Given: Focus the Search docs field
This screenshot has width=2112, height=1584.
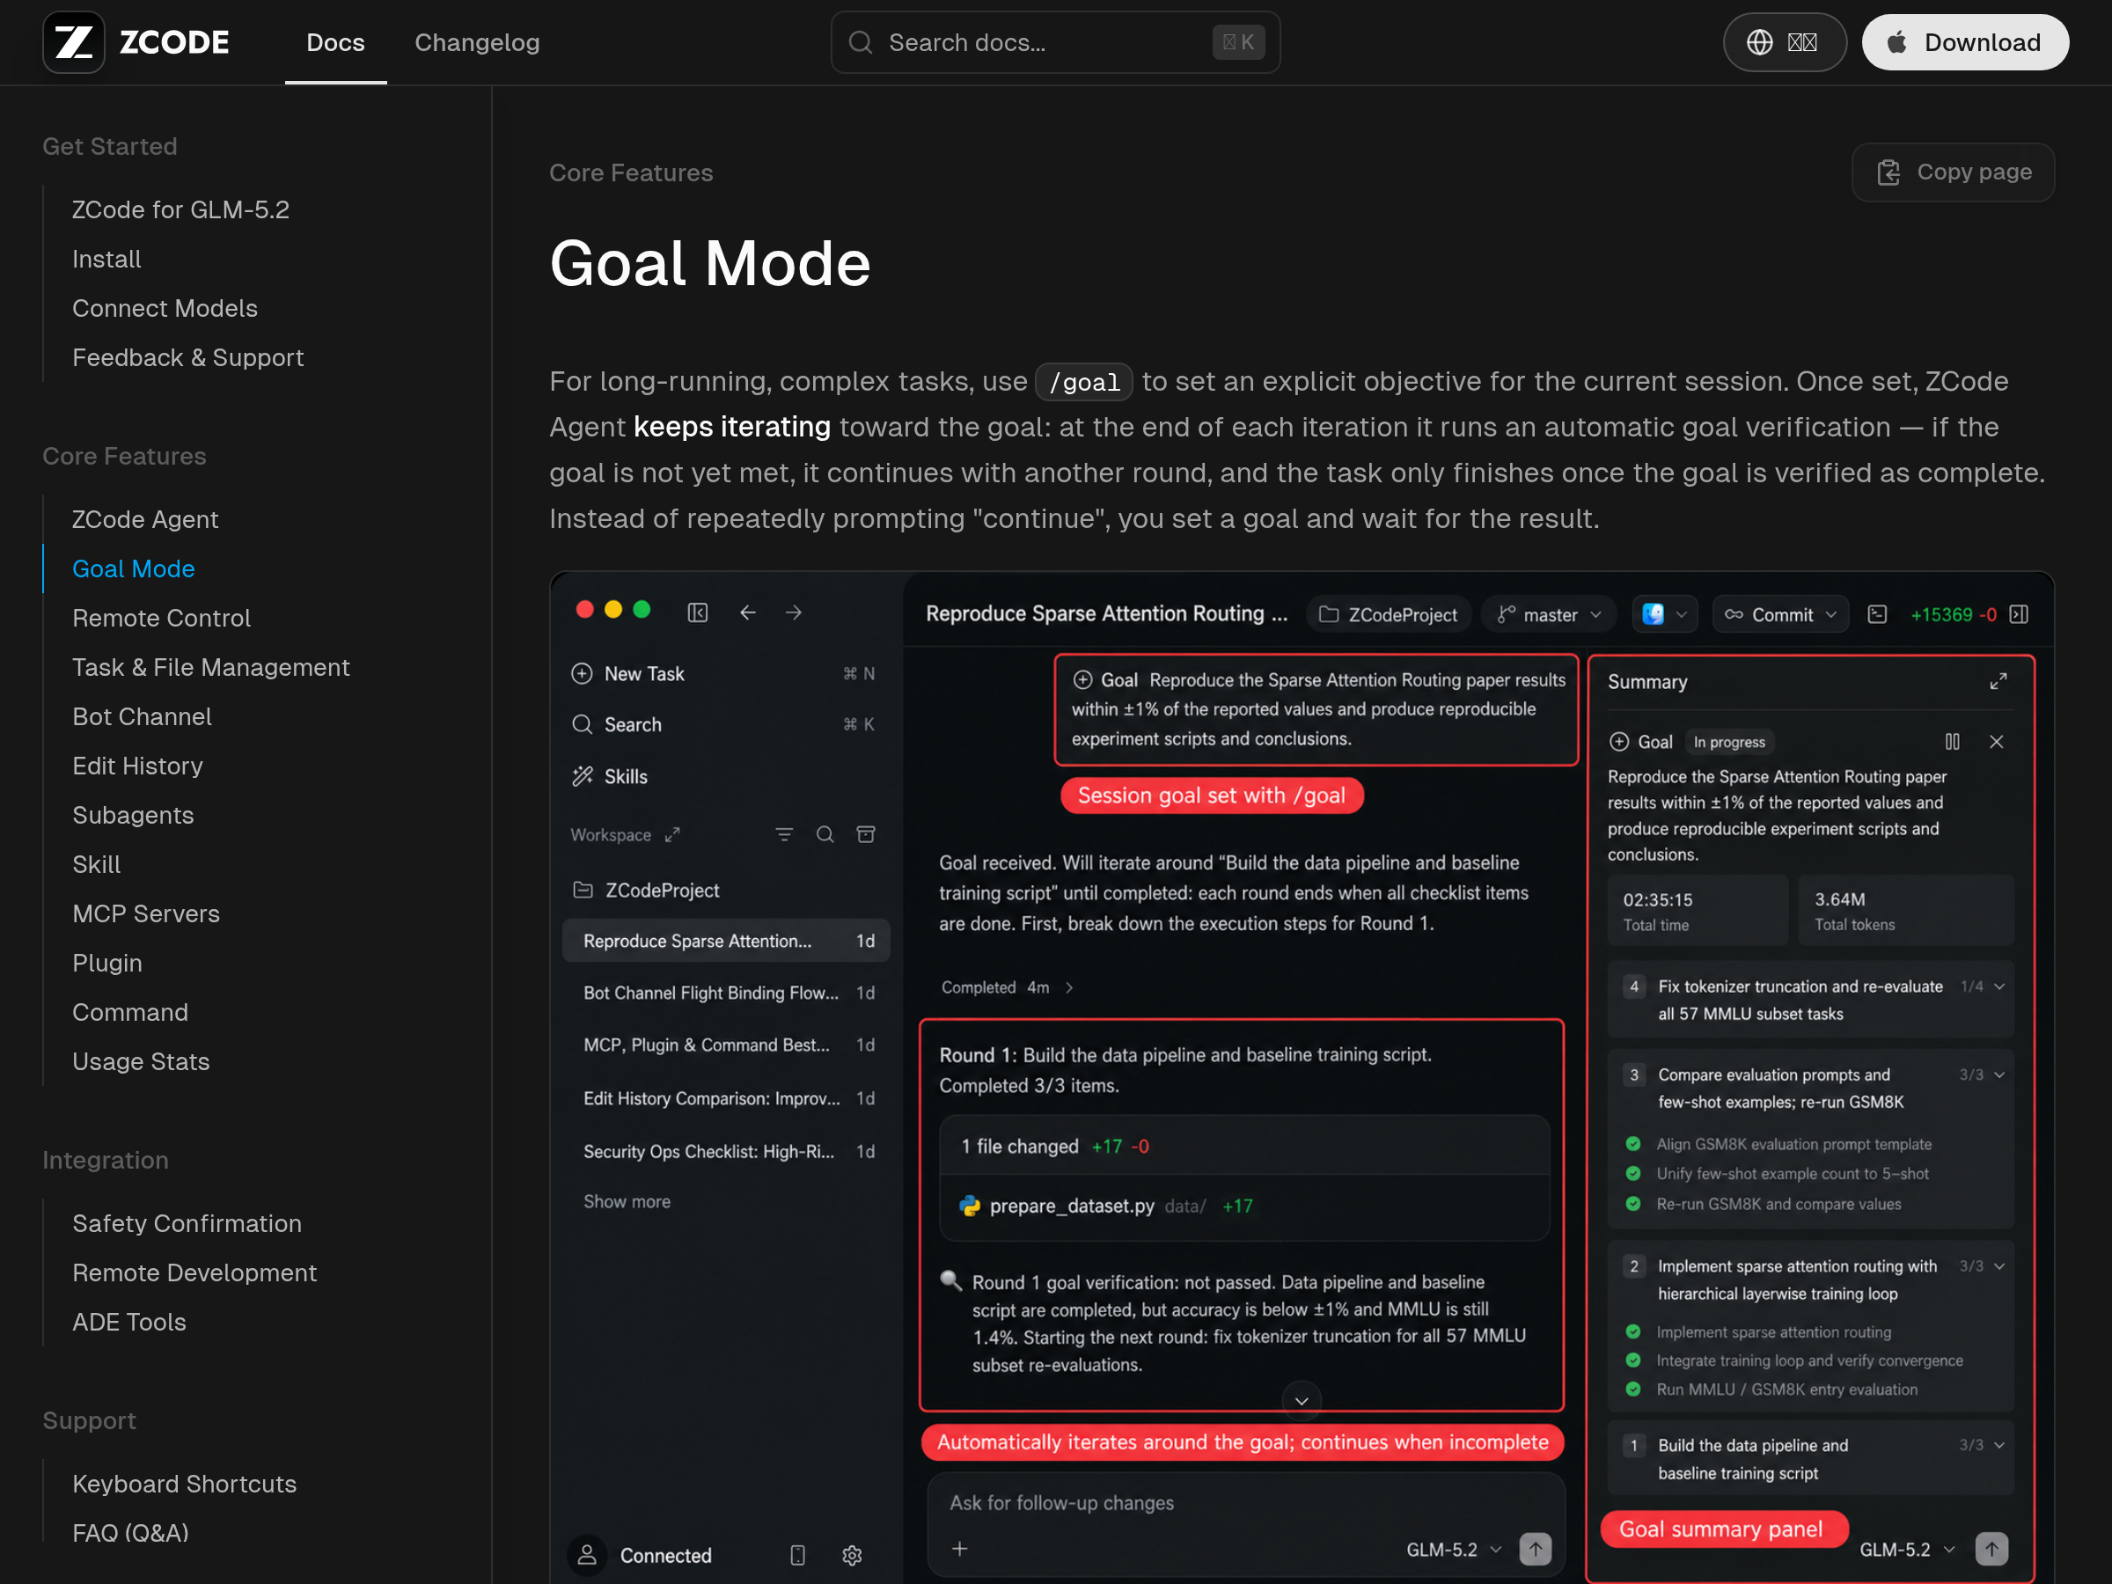Looking at the screenshot, I should click(x=1055, y=42).
